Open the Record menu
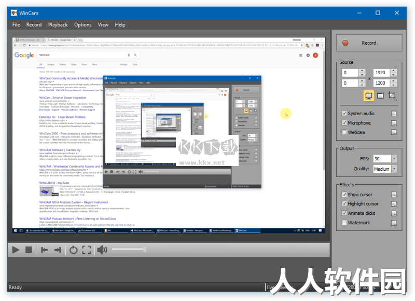Image resolution: width=415 pixels, height=301 pixels. (34, 24)
